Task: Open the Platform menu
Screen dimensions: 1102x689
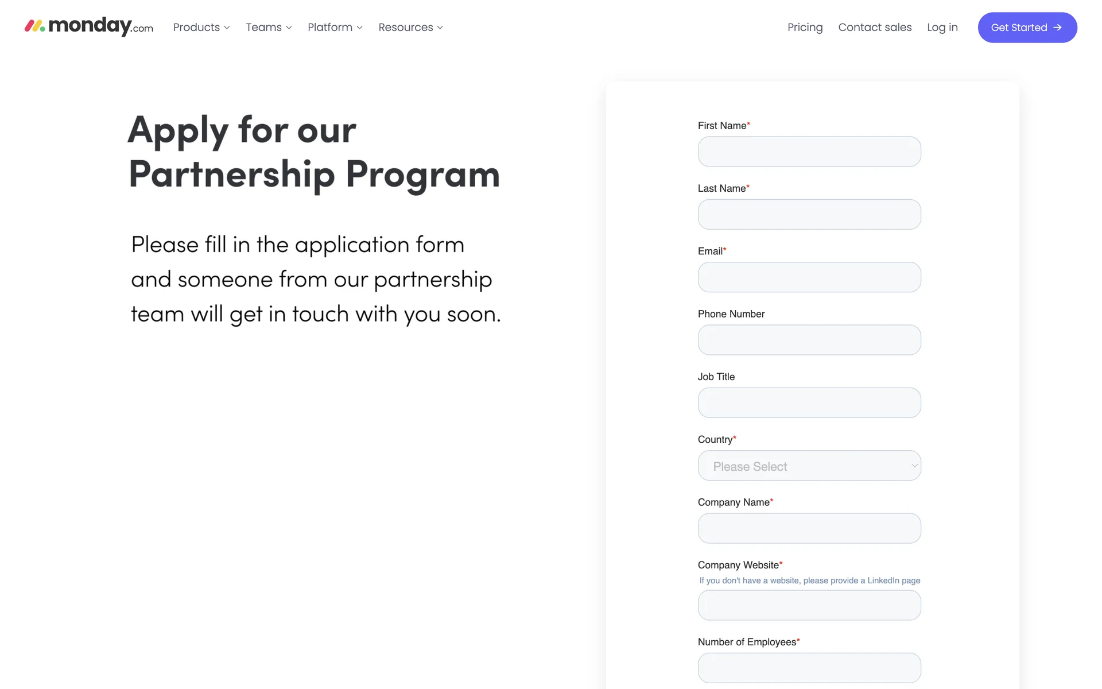Action: (335, 28)
